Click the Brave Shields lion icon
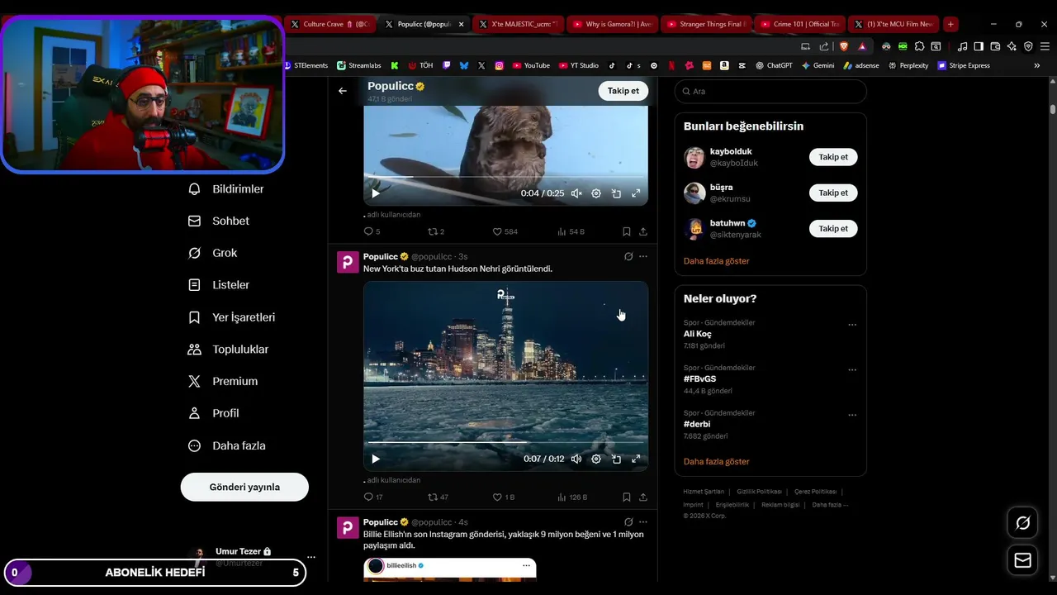 pos(844,46)
